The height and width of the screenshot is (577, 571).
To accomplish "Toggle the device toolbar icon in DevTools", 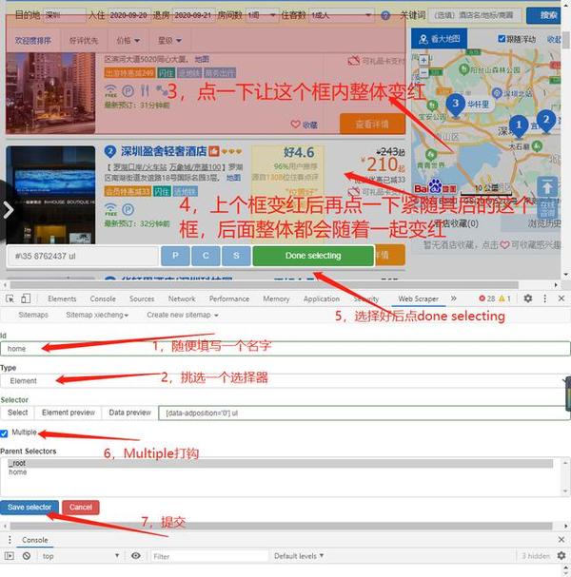I will [26, 298].
